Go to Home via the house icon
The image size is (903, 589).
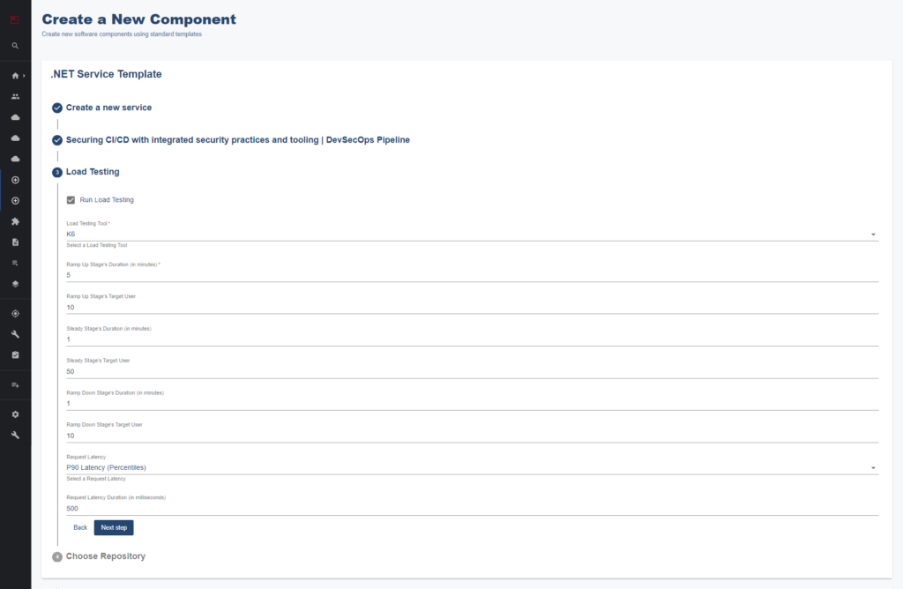(15, 76)
